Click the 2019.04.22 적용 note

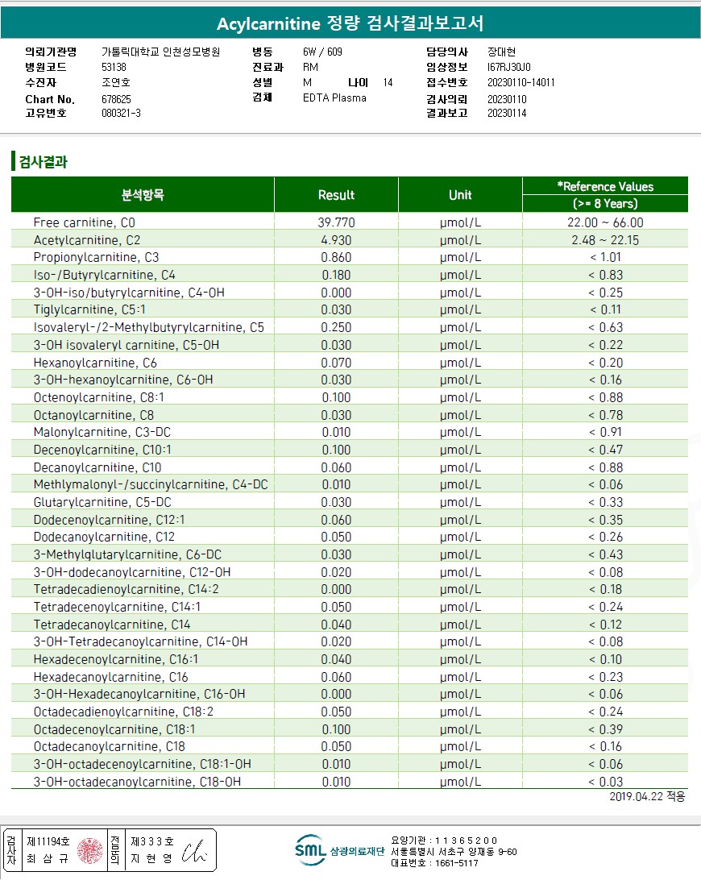647,796
